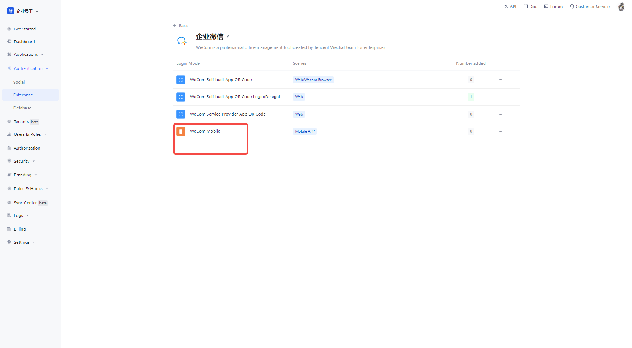Expand the Security sidebar menu
This screenshot has width=632, height=348.
tap(22, 161)
